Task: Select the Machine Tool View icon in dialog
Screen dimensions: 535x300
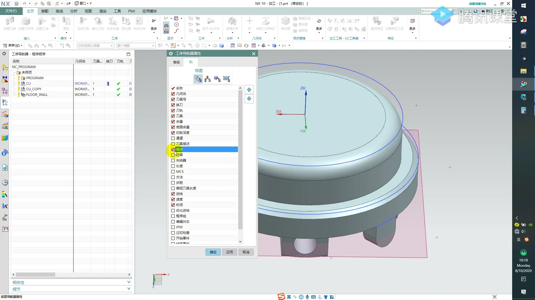Action: click(x=208, y=79)
